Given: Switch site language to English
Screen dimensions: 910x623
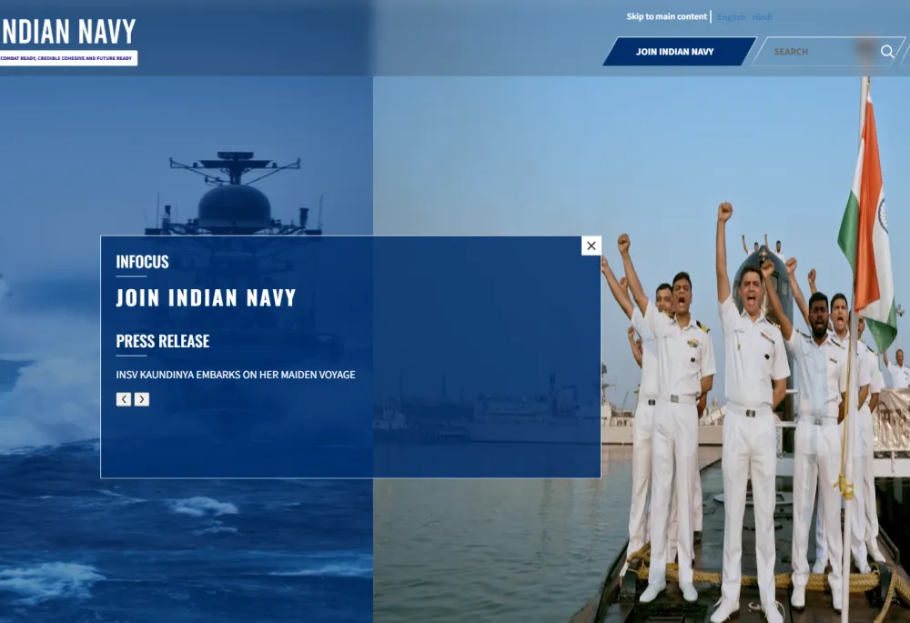Looking at the screenshot, I should 731,17.
